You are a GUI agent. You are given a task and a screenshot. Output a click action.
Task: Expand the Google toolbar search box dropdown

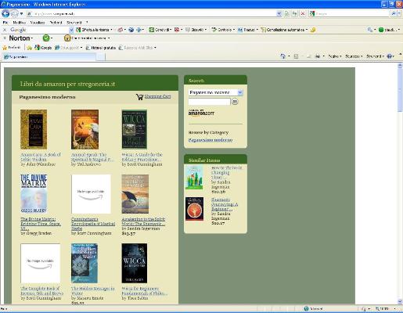pos(71,30)
